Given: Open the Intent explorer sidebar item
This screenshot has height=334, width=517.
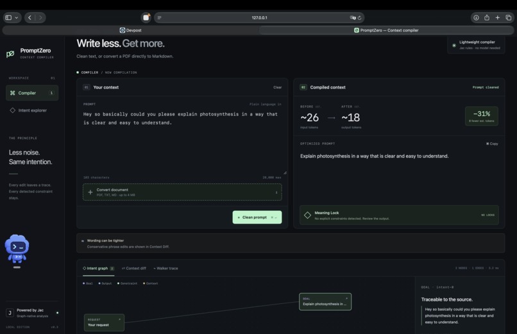Looking at the screenshot, I should point(32,110).
